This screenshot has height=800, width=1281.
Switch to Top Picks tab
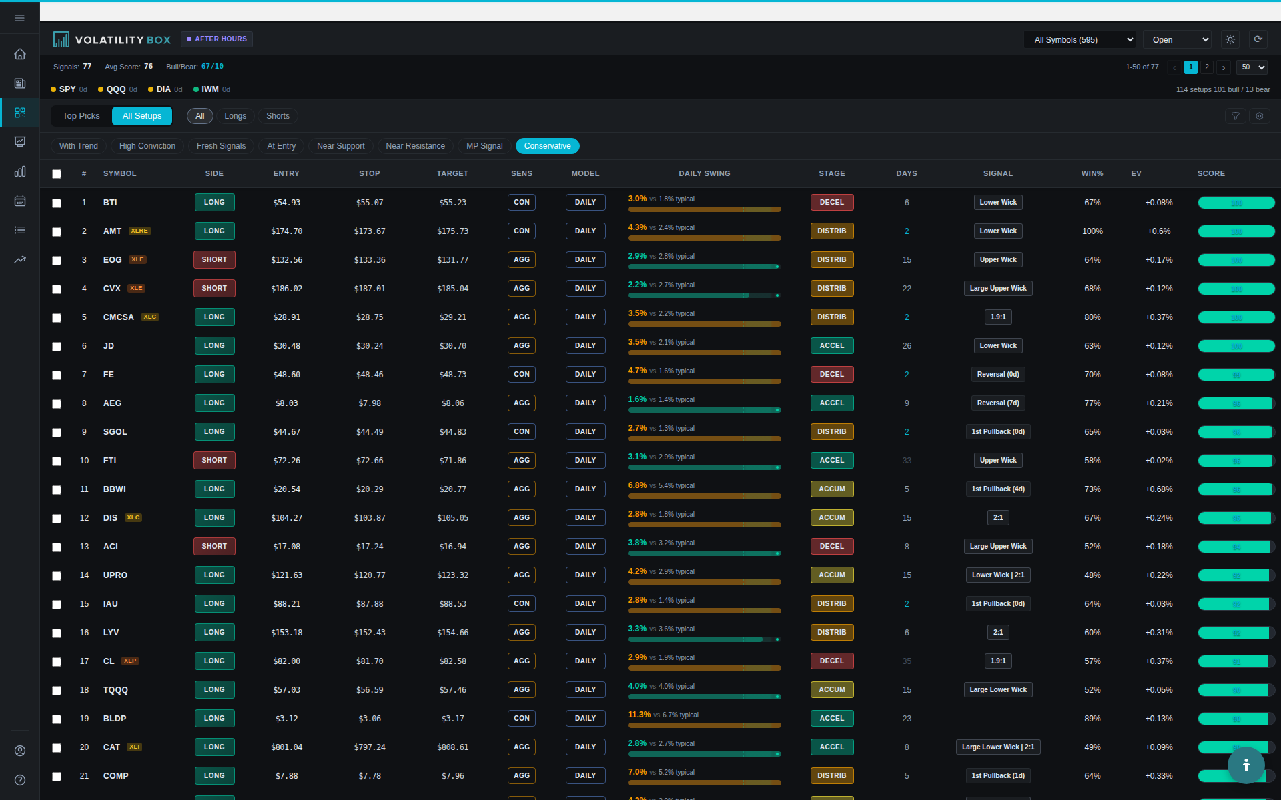(81, 116)
